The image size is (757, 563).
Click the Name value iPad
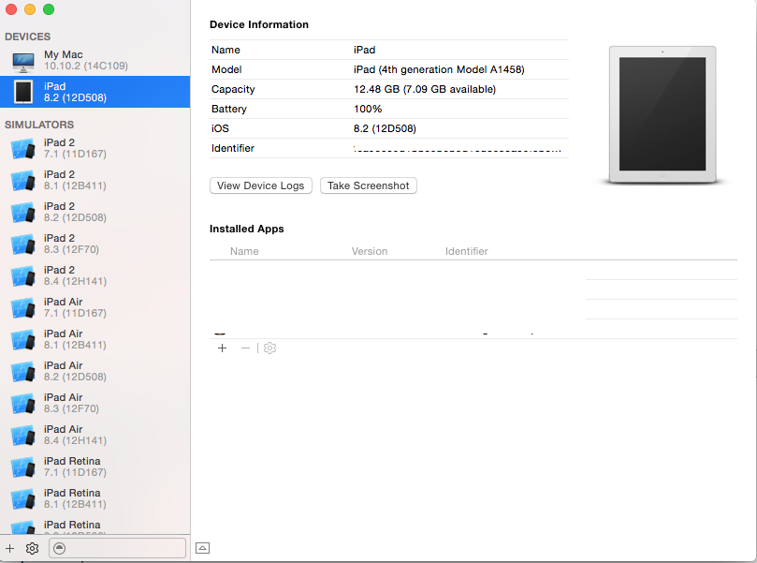click(365, 50)
